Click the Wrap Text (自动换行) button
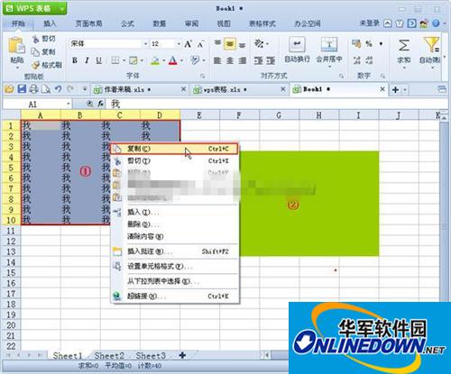The height and width of the screenshot is (374, 451). [x=297, y=50]
